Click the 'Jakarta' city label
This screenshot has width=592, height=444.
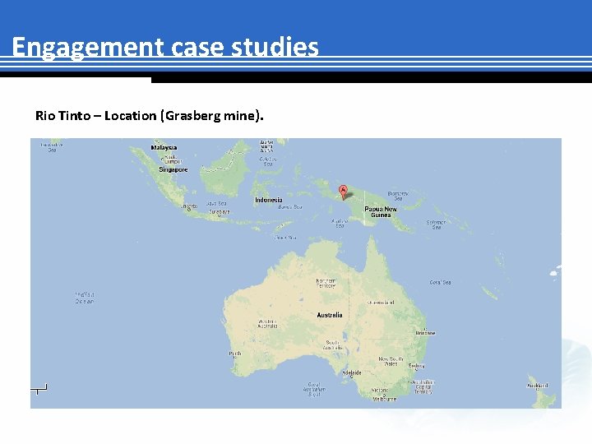(189, 206)
